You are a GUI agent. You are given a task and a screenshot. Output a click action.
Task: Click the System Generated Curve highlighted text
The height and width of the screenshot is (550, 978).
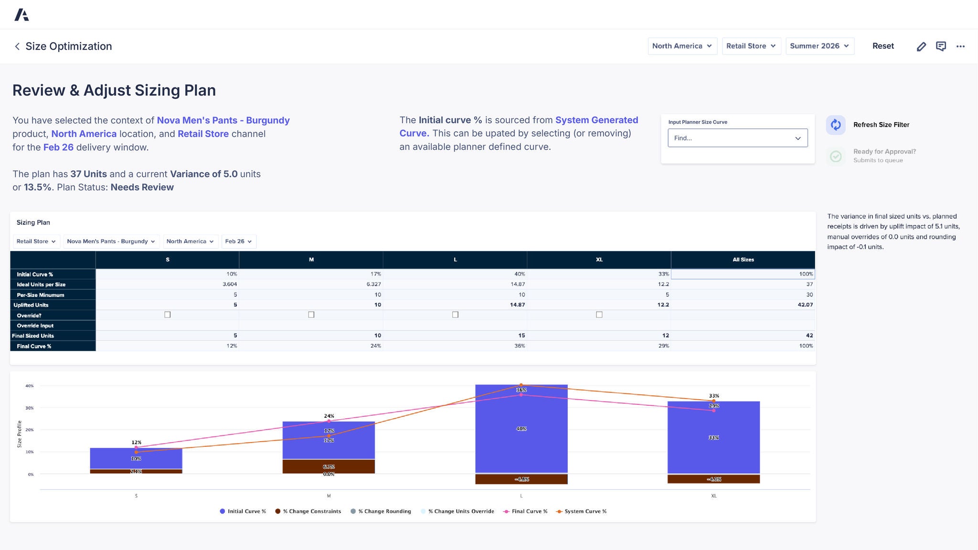[519, 127]
